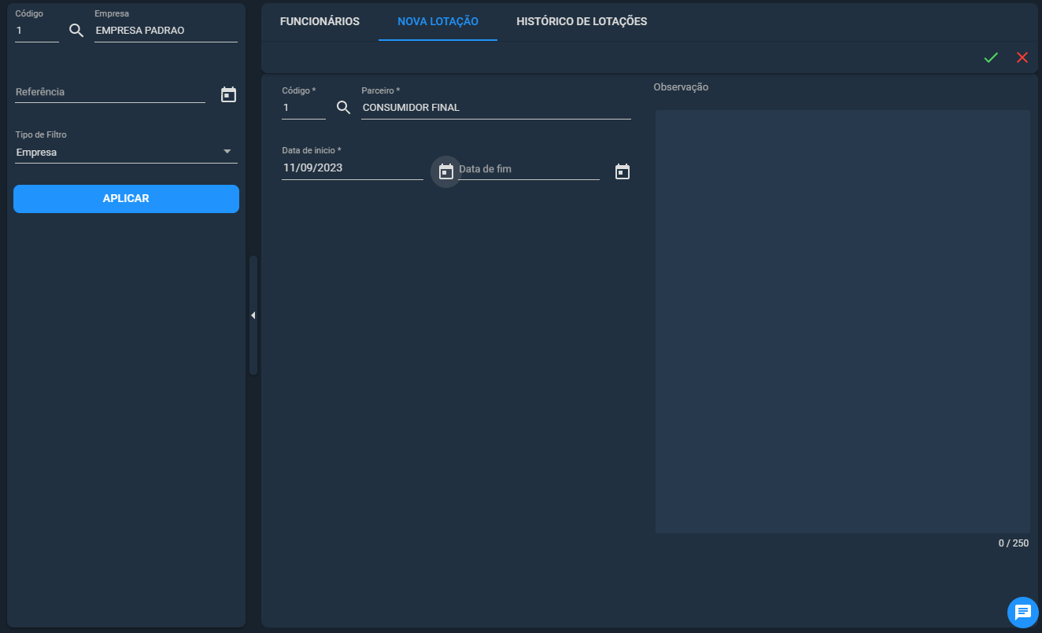Click the Aplicar button
The image size is (1042, 633).
(x=126, y=199)
